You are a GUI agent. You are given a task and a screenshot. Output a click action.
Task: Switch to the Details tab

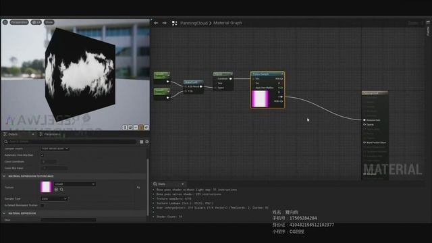13,134
